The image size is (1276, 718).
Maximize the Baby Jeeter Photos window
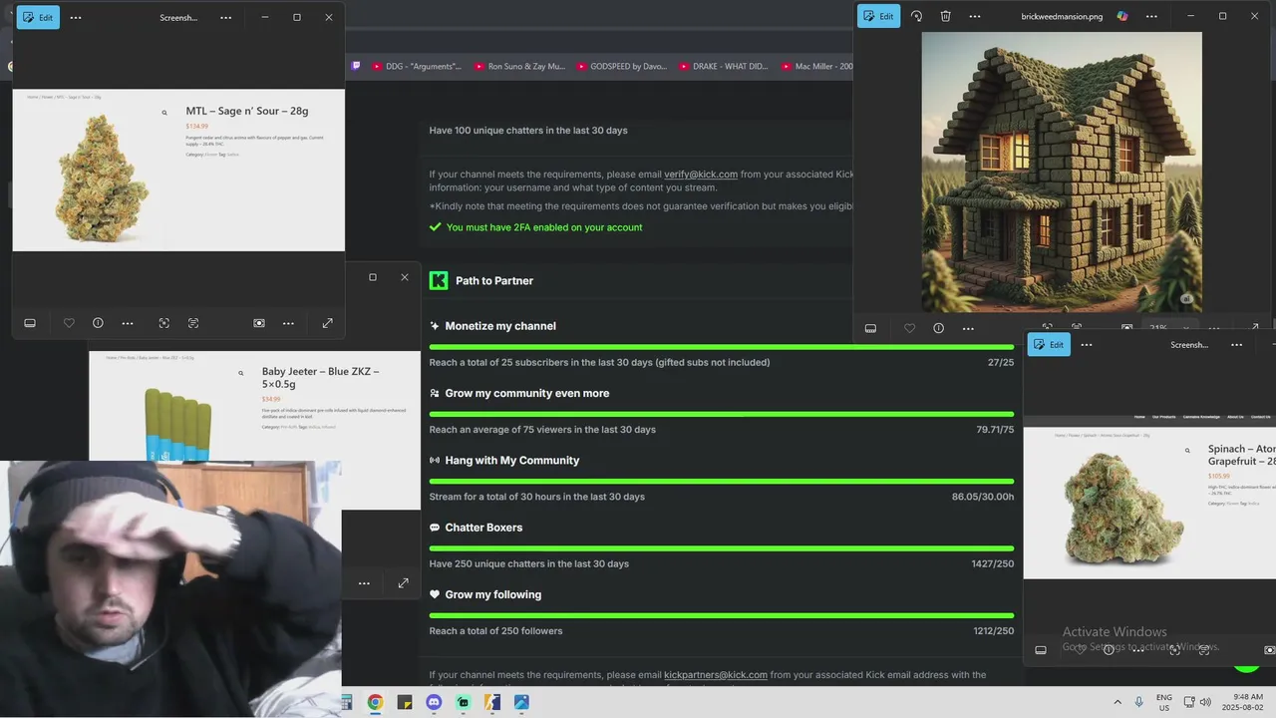[x=373, y=277]
